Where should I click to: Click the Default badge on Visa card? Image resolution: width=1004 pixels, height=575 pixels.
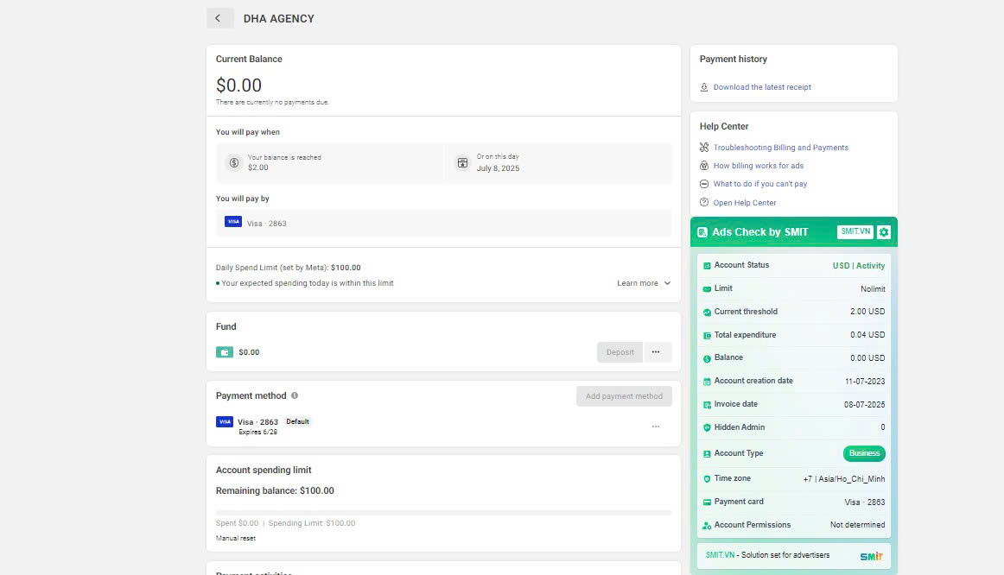pyautogui.click(x=297, y=422)
